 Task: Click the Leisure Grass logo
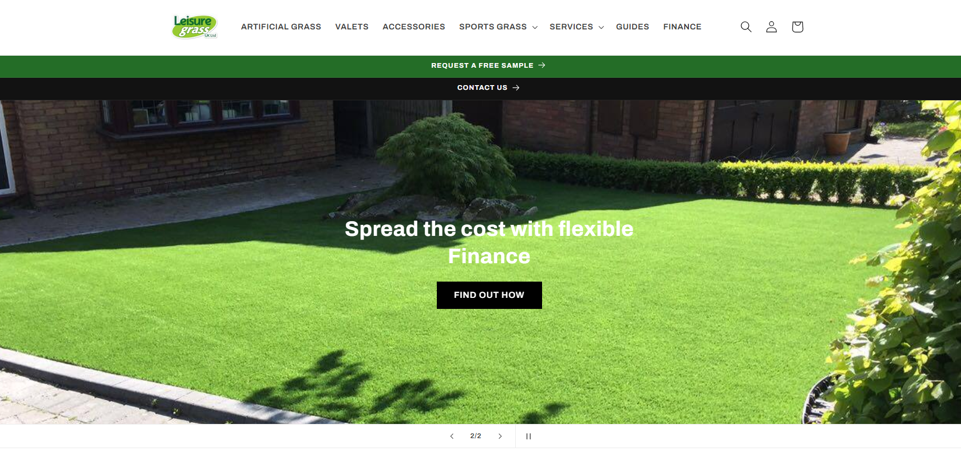point(195,27)
